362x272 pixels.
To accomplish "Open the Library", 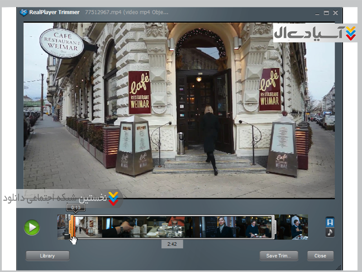I will coord(48,256).
